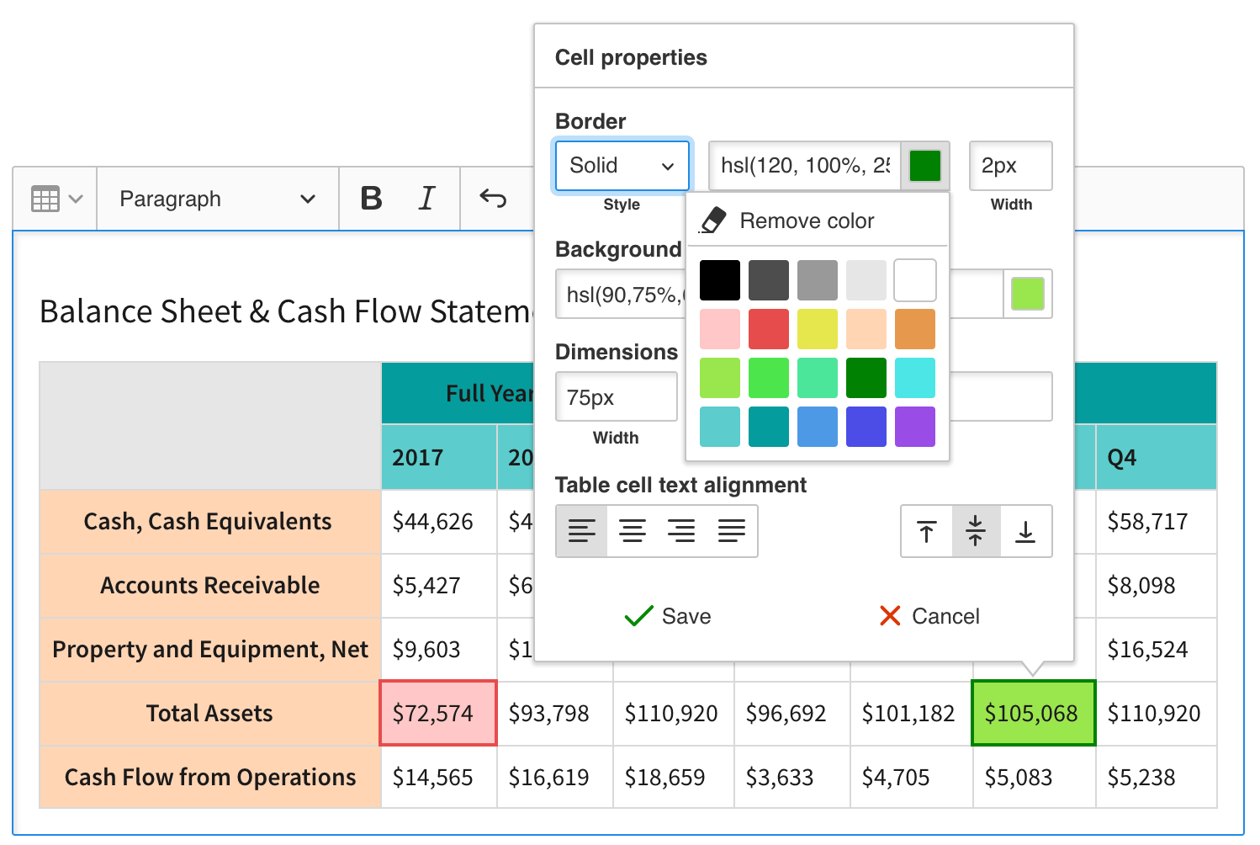Click the $18,659 cell
Viewport: 1260px width, 845px height.
click(674, 777)
